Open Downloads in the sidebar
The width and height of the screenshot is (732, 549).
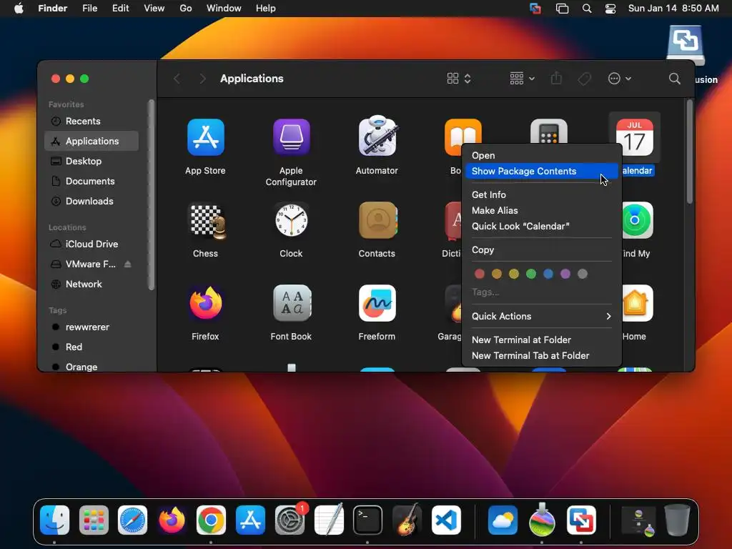pyautogui.click(x=91, y=201)
